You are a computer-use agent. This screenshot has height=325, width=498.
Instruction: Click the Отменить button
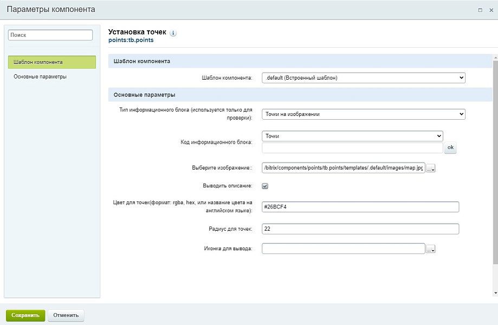(x=66, y=315)
